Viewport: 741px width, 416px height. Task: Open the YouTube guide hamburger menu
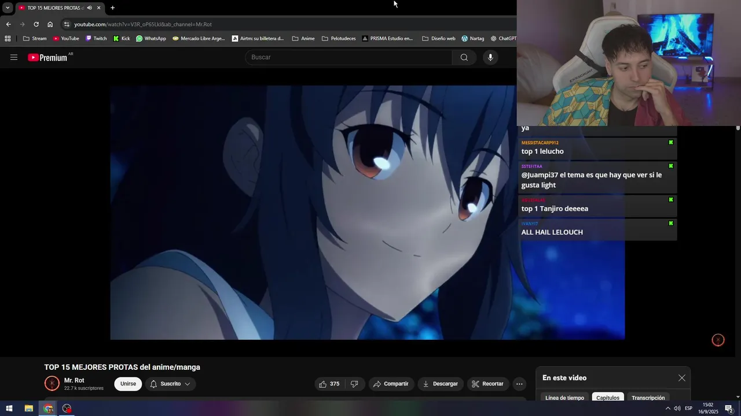(14, 57)
